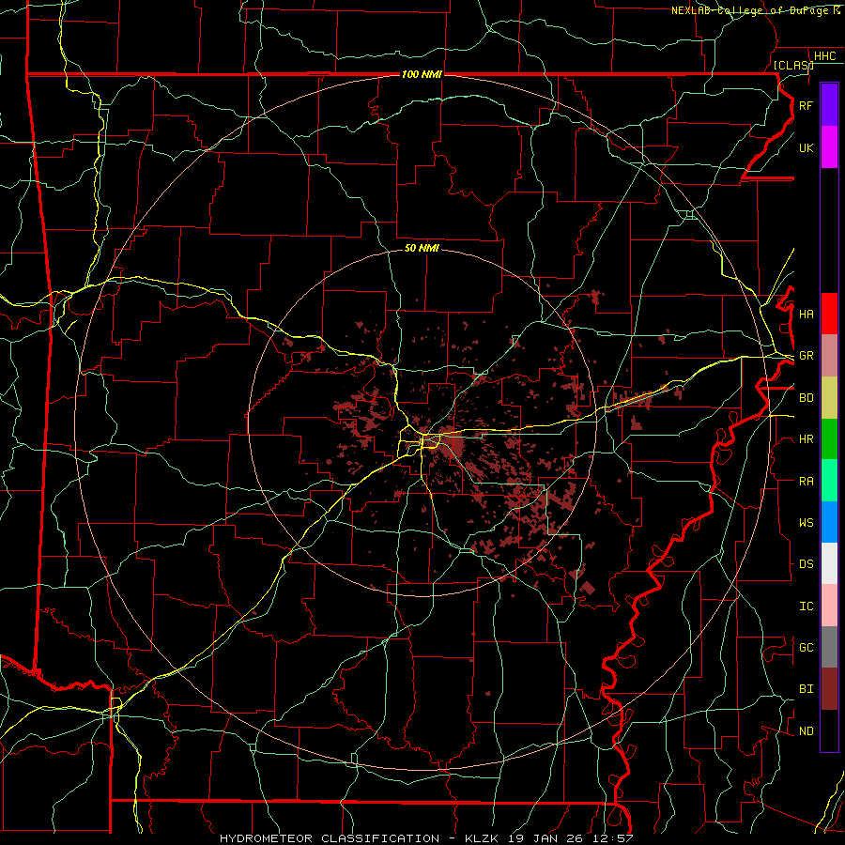Image resolution: width=845 pixels, height=845 pixels.
Task: Click the white DS legend swatch
Action: tap(829, 563)
